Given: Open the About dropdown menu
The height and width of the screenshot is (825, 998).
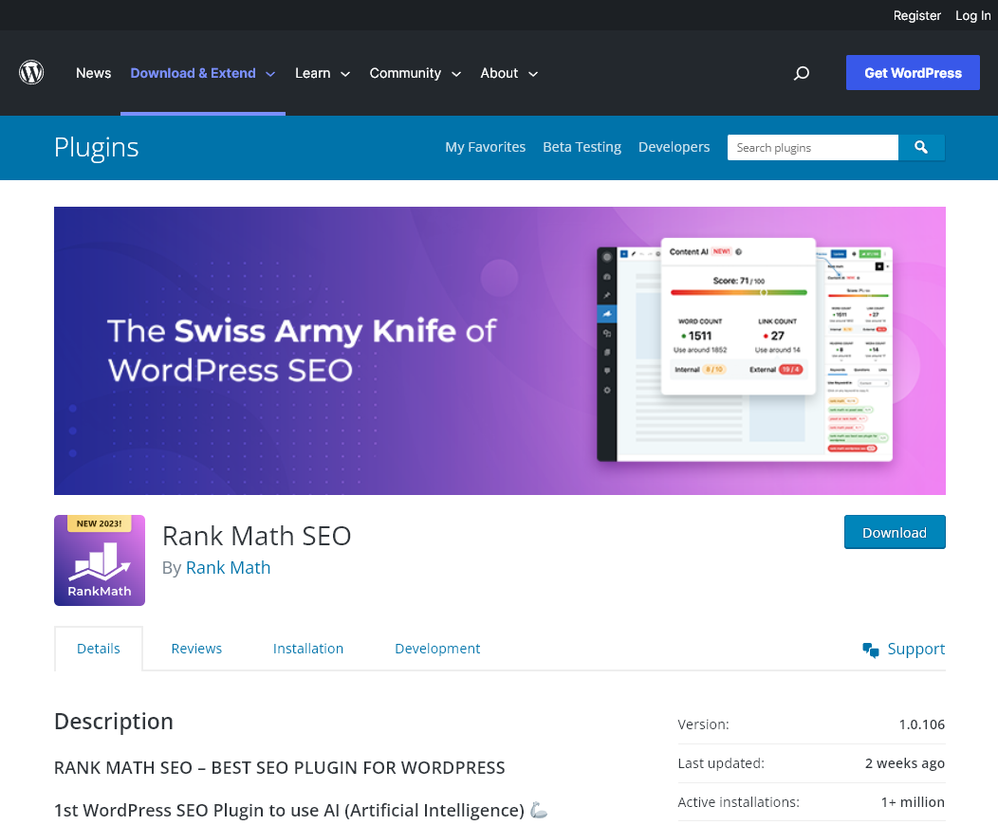Looking at the screenshot, I should click(508, 73).
